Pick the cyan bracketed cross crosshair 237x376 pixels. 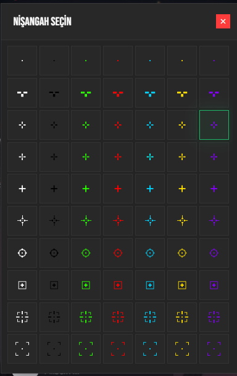coord(150,317)
